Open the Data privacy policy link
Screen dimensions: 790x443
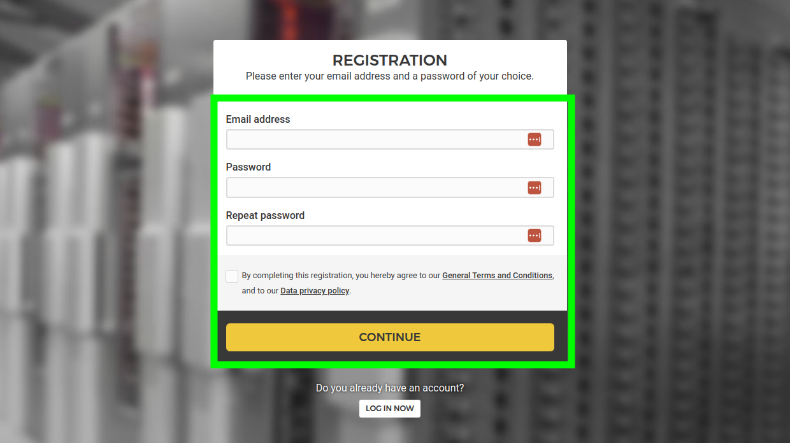(x=315, y=291)
